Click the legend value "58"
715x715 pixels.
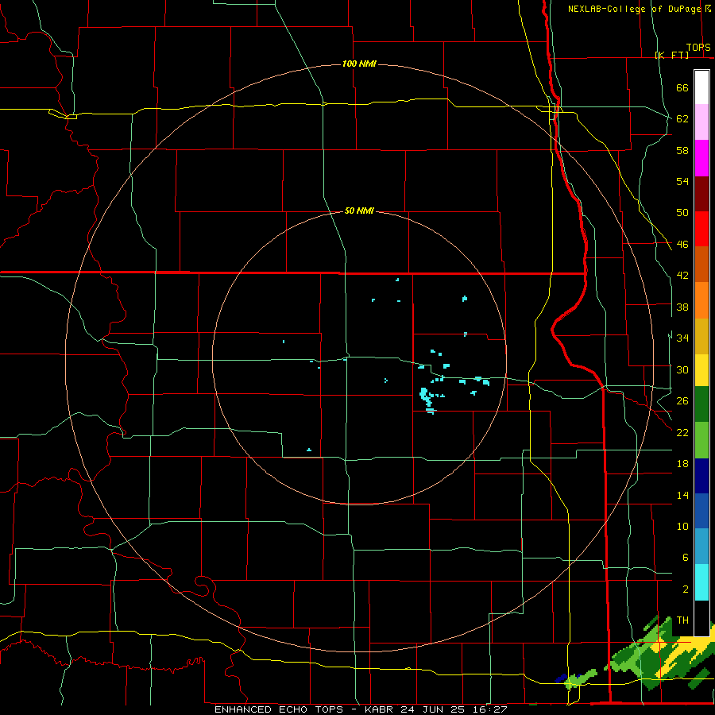[682, 150]
